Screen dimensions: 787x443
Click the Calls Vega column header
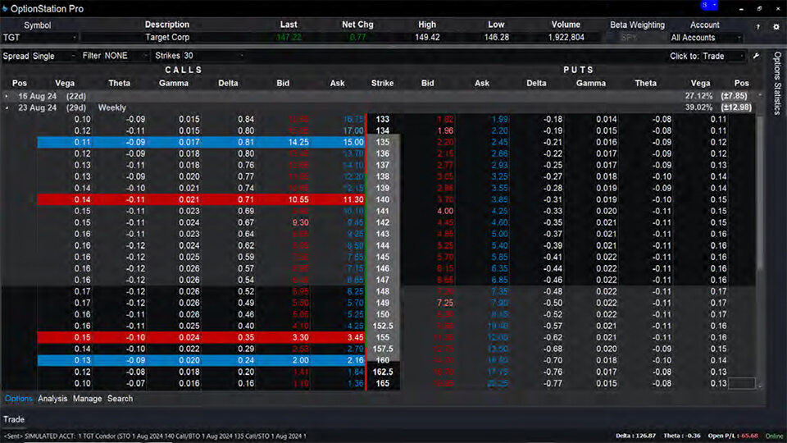pyautogui.click(x=65, y=84)
